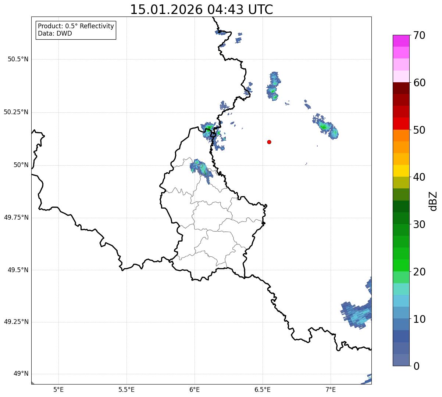Viewport: 442px width, 397px height.
Task: Click the radar echo cell near 7°E 50.2°N
Action: tap(325, 126)
